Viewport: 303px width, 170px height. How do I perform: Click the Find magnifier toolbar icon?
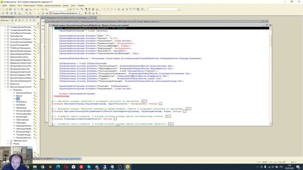pos(43,9)
